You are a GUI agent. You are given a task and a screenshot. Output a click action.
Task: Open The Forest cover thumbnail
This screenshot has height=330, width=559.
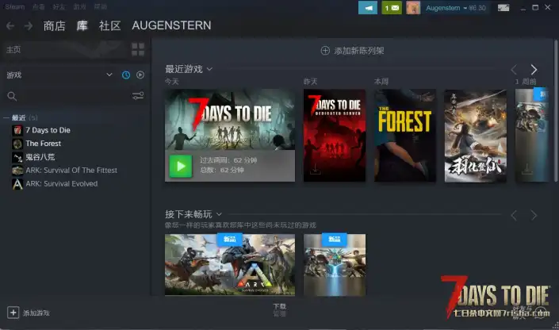[x=405, y=136]
